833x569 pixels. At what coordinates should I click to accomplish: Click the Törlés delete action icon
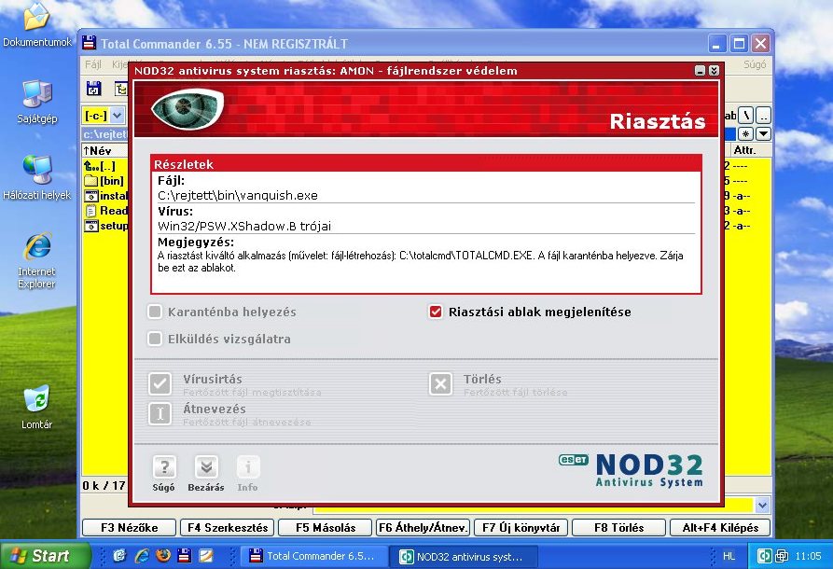440,383
